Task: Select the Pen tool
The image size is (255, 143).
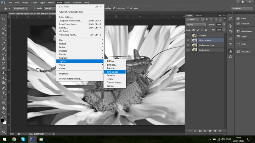Action: click(3, 88)
